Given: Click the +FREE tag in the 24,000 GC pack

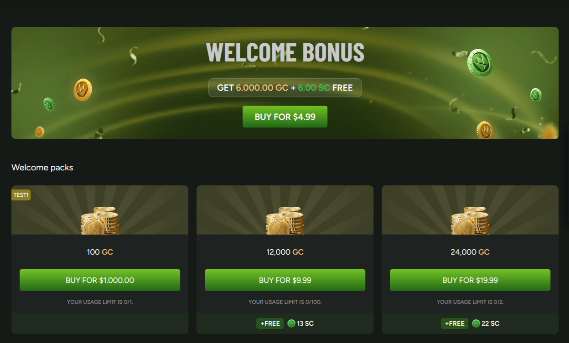Looking at the screenshot, I should tap(455, 323).
